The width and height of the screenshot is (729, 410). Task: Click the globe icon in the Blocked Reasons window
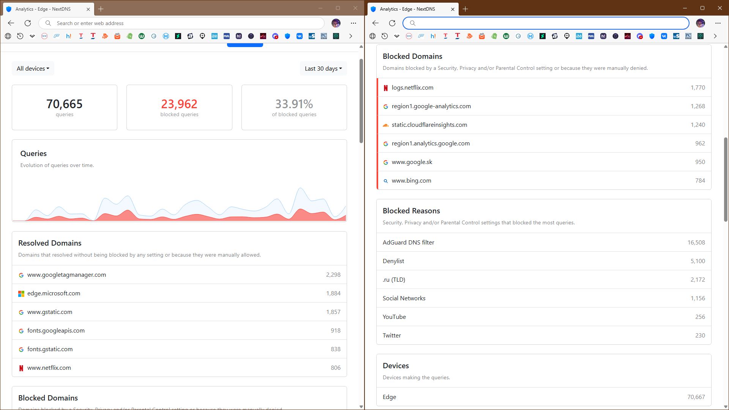click(372, 36)
